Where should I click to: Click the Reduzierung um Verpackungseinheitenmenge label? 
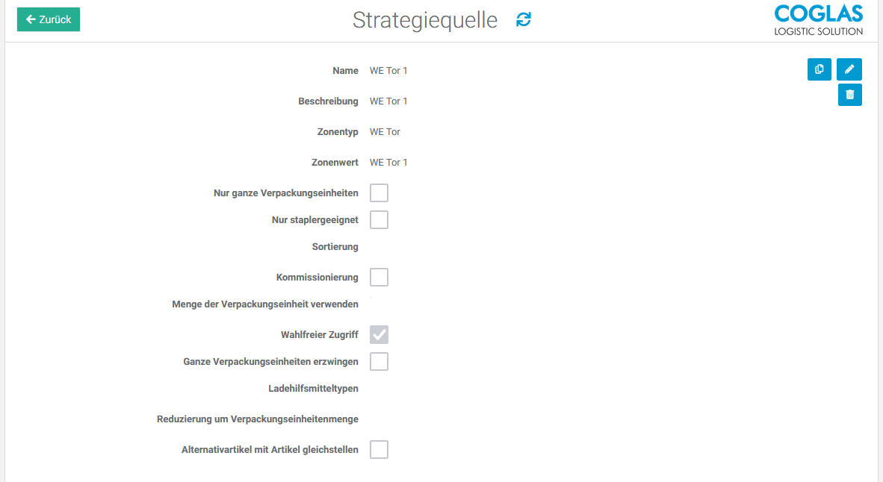coord(258,419)
